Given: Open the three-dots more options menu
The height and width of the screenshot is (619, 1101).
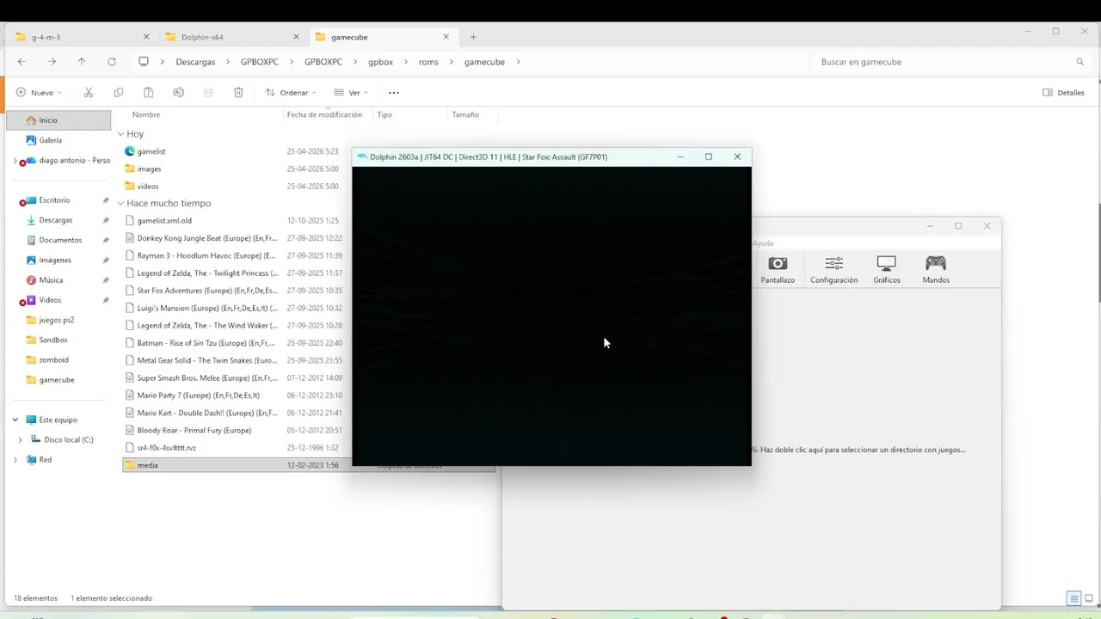Looking at the screenshot, I should pos(394,92).
